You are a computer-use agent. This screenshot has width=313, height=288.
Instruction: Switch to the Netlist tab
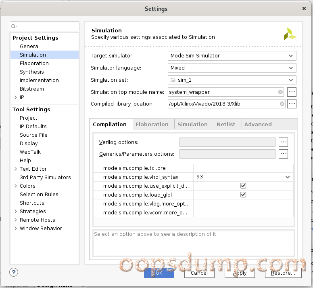point(226,125)
